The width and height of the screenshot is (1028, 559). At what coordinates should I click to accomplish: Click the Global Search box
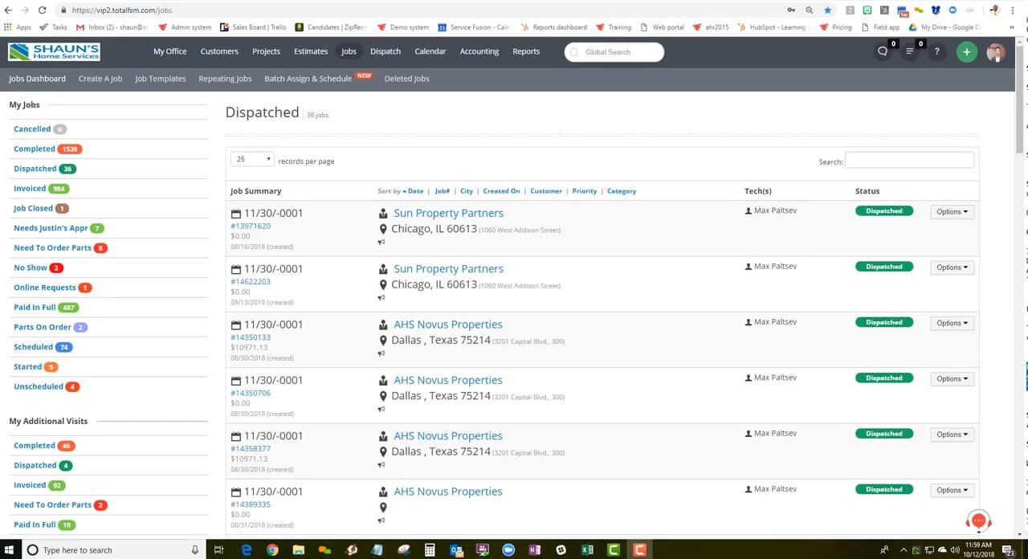point(614,52)
